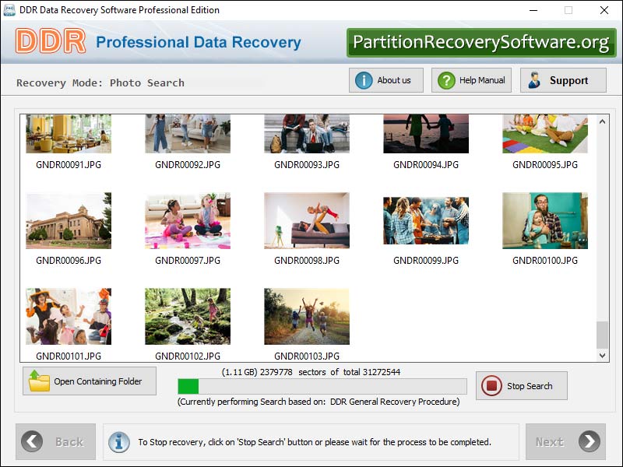The width and height of the screenshot is (623, 467).
Task: Select the GNDR00095.JPG yoga thumbnail
Action: pos(545,134)
